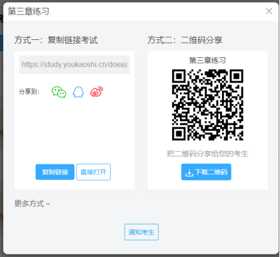Click the 把二维码分享给您的考生 text
The height and width of the screenshot is (257, 280).
207,154
